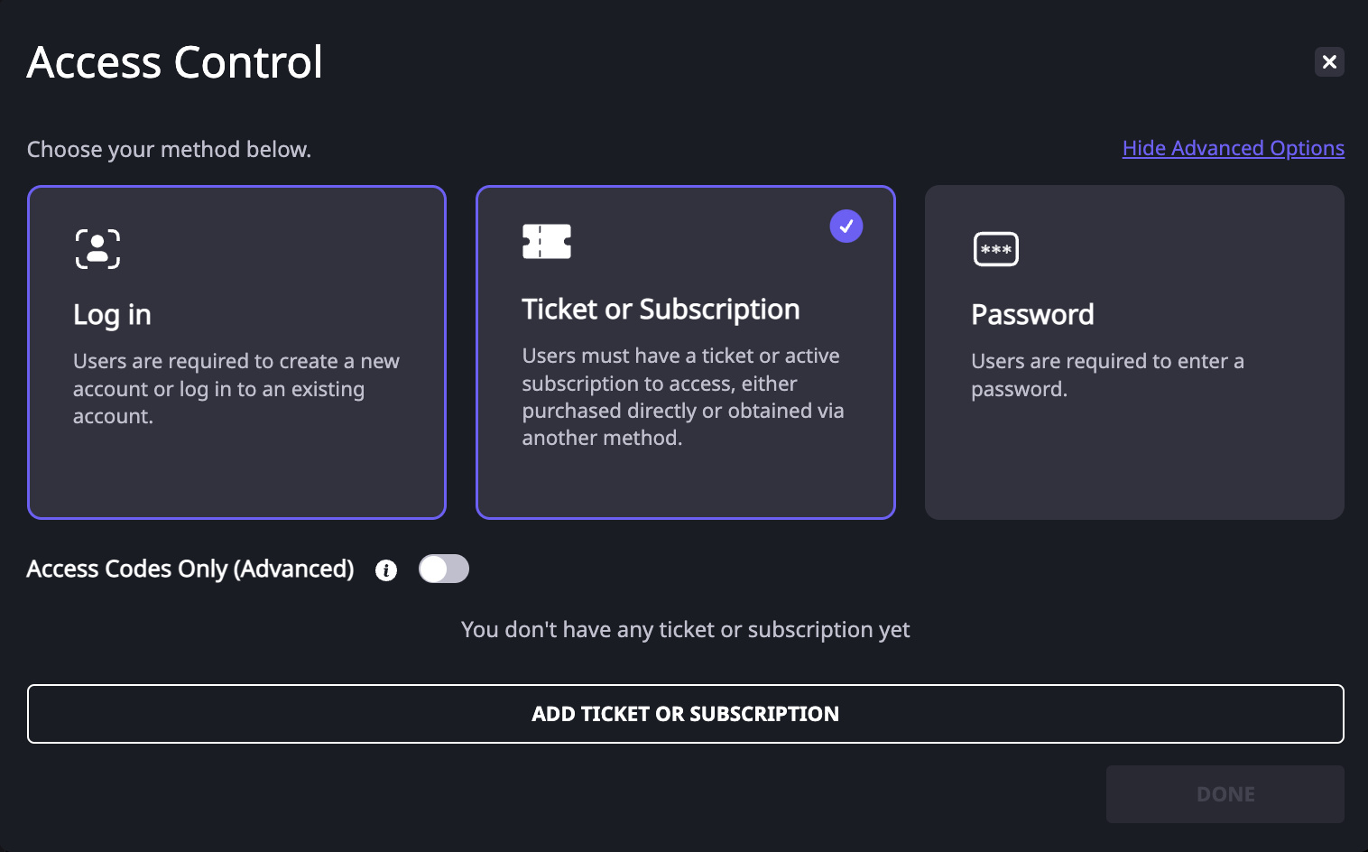
Task: Click the Password card description text
Action: pos(1107,375)
